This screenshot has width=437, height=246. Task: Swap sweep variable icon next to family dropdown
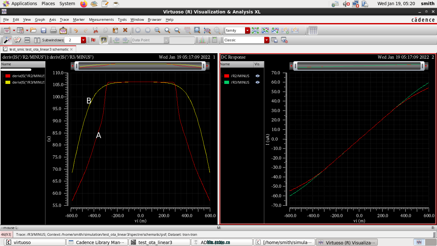tap(255, 30)
